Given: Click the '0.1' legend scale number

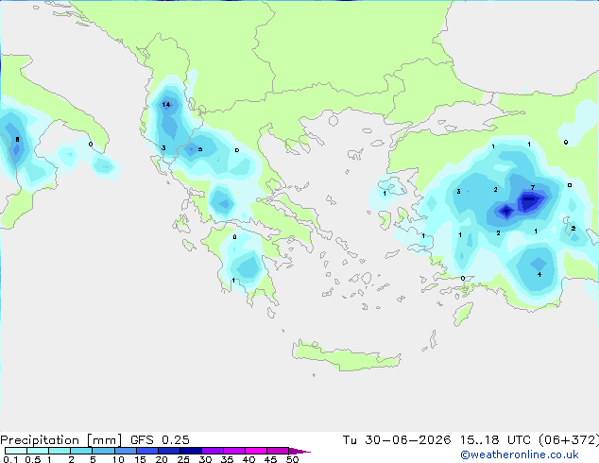Looking at the screenshot, I should 10,459.
